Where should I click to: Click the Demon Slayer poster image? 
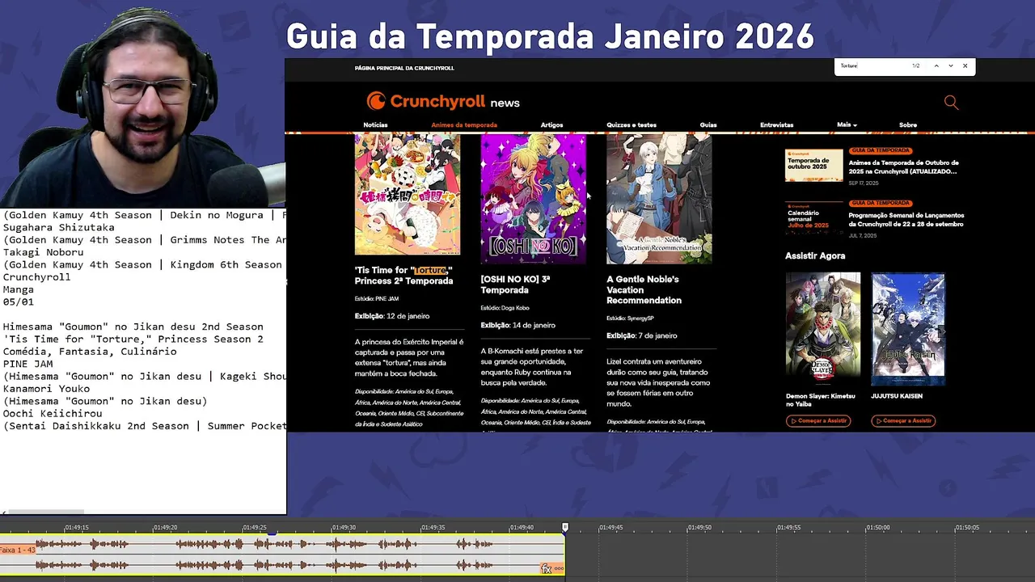click(823, 329)
